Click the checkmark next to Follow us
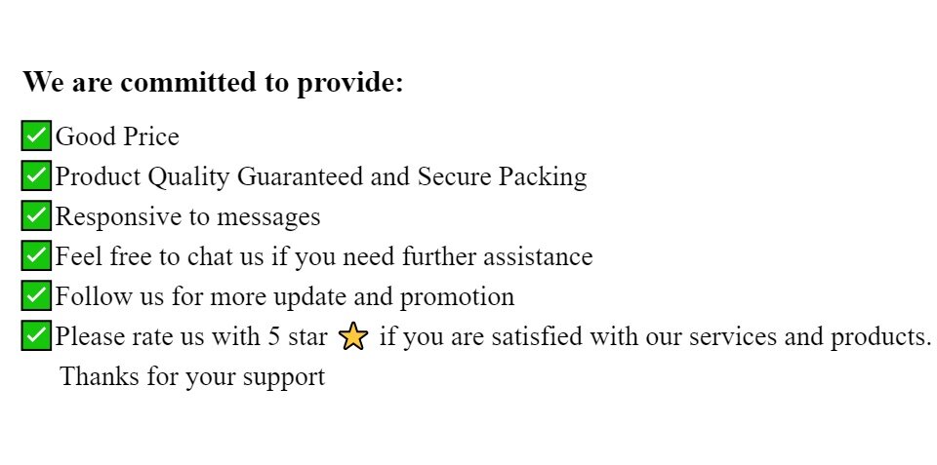Image resolution: width=937 pixels, height=465 pixels. click(35, 295)
